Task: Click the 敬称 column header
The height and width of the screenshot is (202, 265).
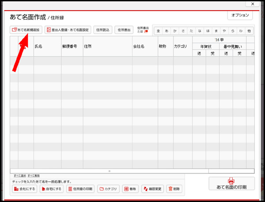Action: (x=166, y=46)
